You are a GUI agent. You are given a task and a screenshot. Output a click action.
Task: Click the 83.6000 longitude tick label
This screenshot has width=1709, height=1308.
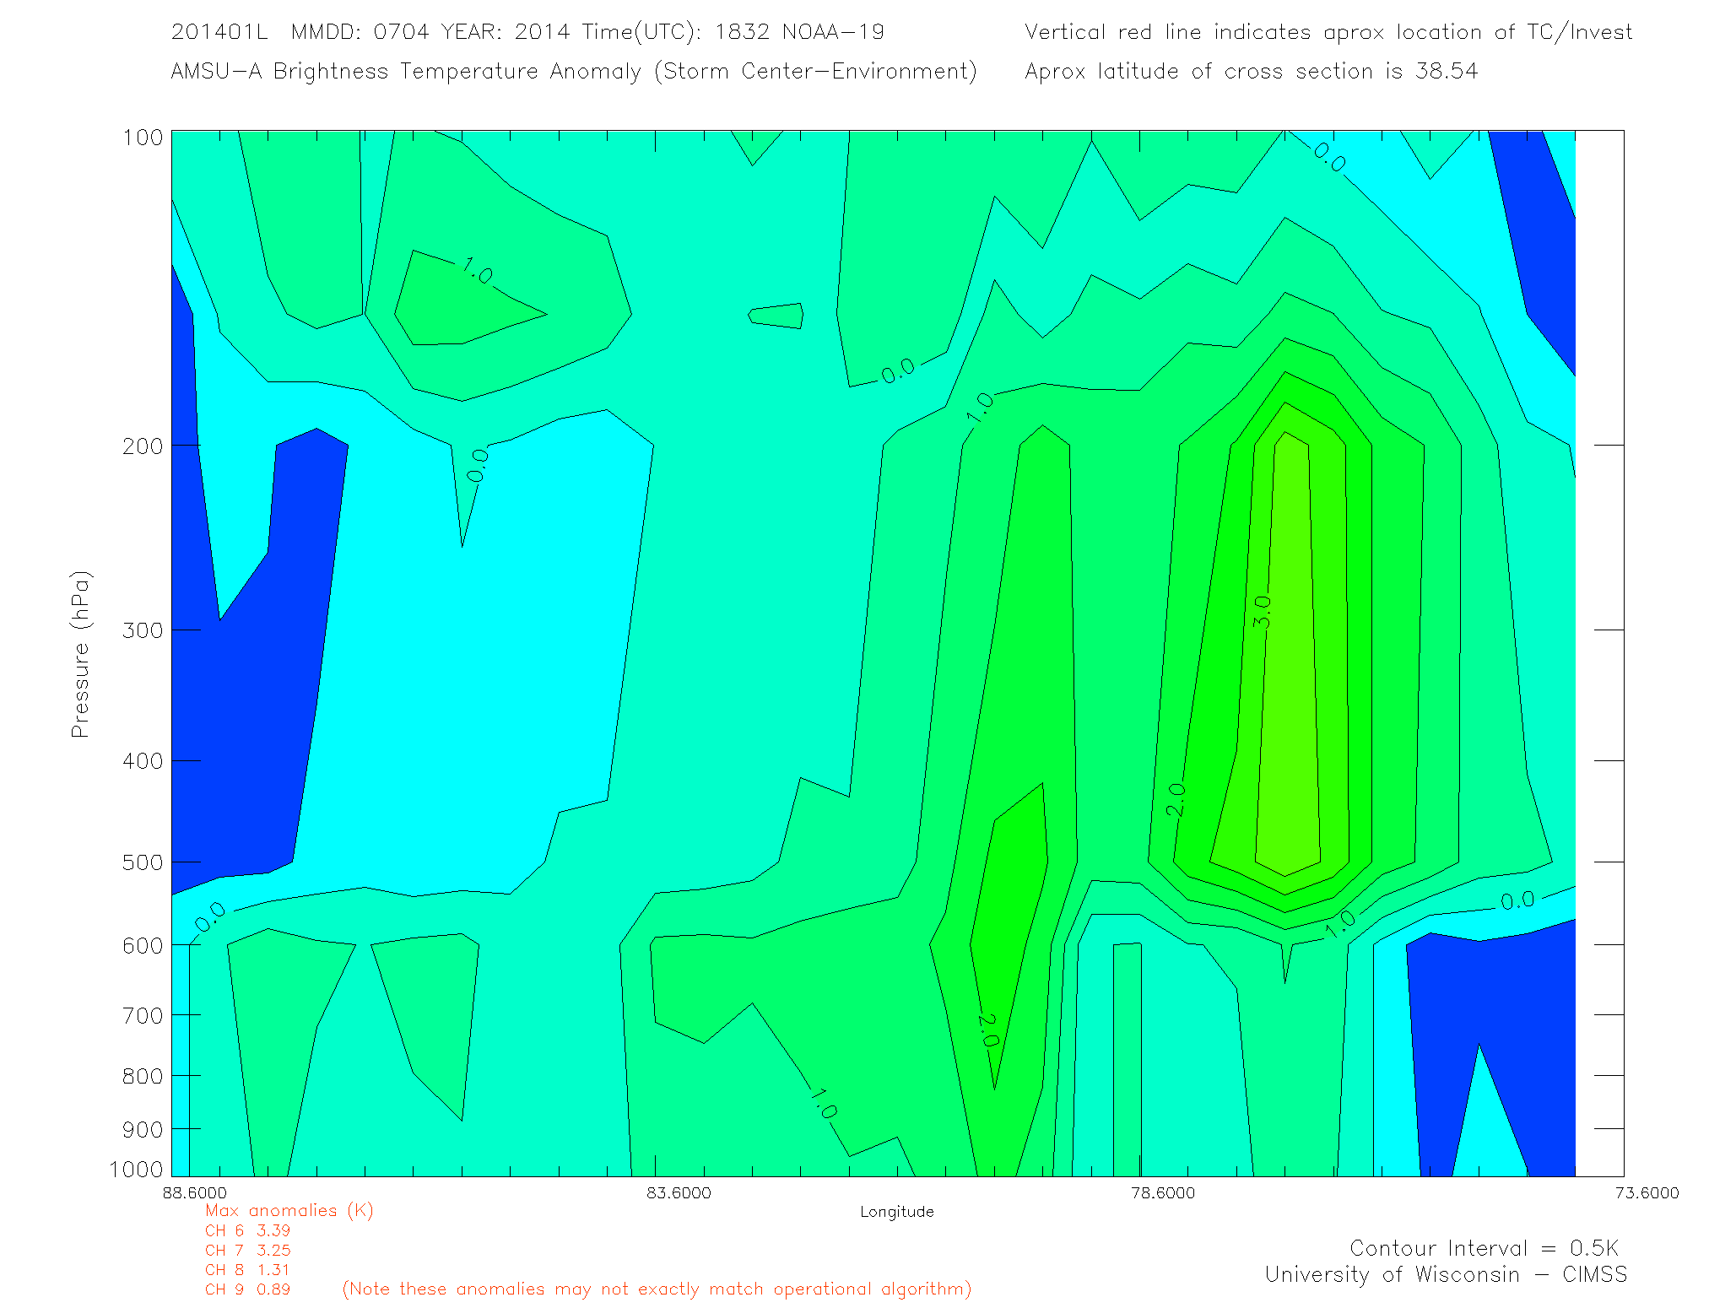click(679, 1192)
